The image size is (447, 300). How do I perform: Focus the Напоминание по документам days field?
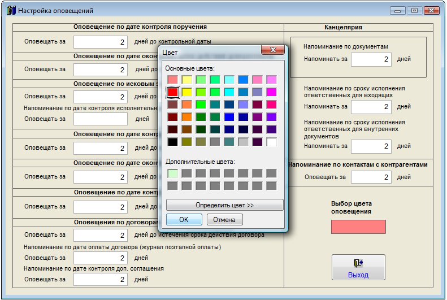coord(371,59)
